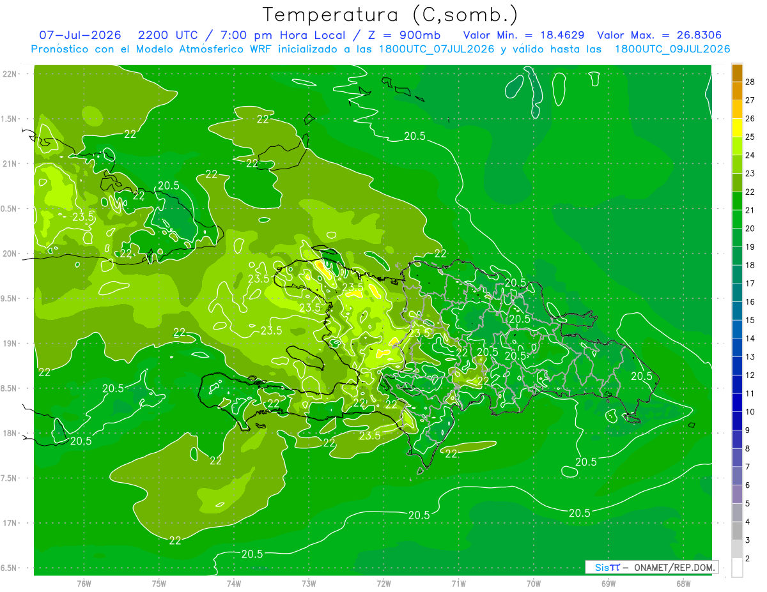Click the teal colorbar band between 15 and 16

pyautogui.click(x=737, y=311)
